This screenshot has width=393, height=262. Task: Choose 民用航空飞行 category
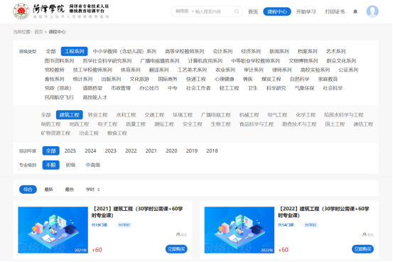59,97
